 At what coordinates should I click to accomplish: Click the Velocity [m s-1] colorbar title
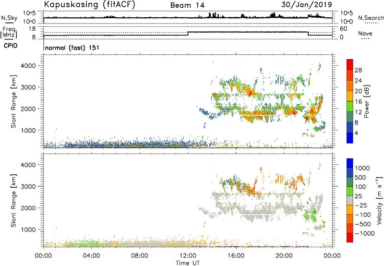pos(379,200)
